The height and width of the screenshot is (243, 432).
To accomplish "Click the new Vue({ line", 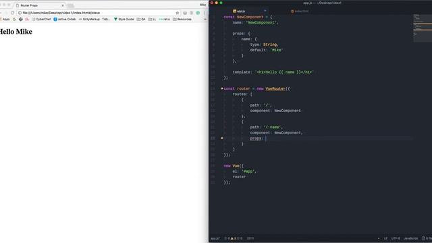I will click(234, 166).
